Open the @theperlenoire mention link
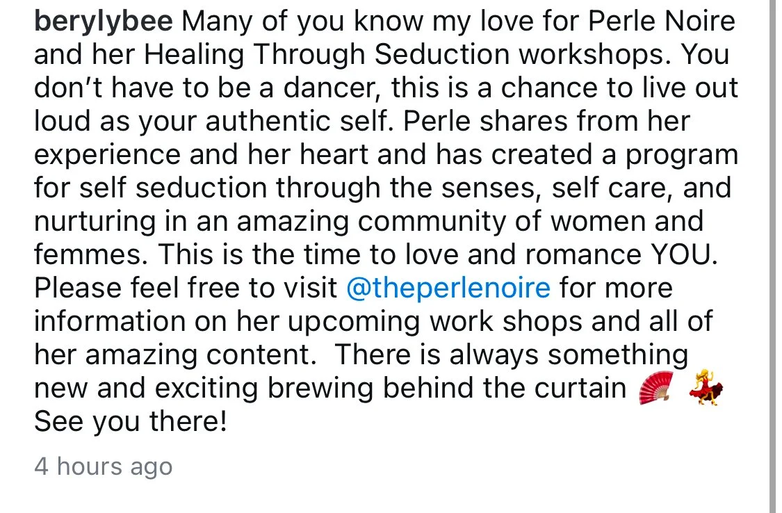 [x=448, y=288]
